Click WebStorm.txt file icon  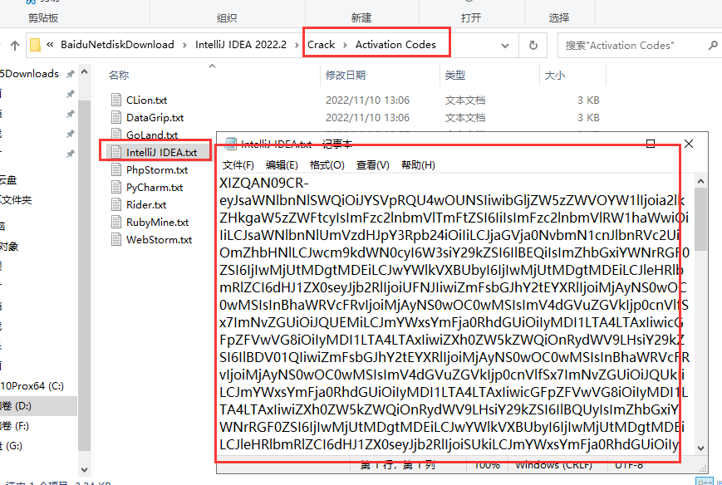(116, 240)
